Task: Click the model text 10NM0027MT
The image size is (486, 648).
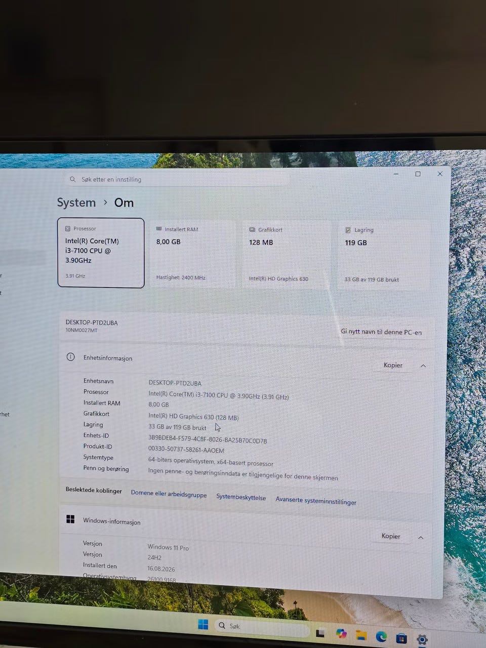Action: tap(82, 330)
